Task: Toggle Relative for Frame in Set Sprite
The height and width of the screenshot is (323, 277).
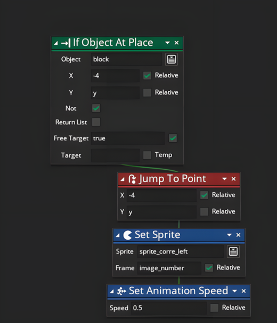Action: (x=209, y=267)
